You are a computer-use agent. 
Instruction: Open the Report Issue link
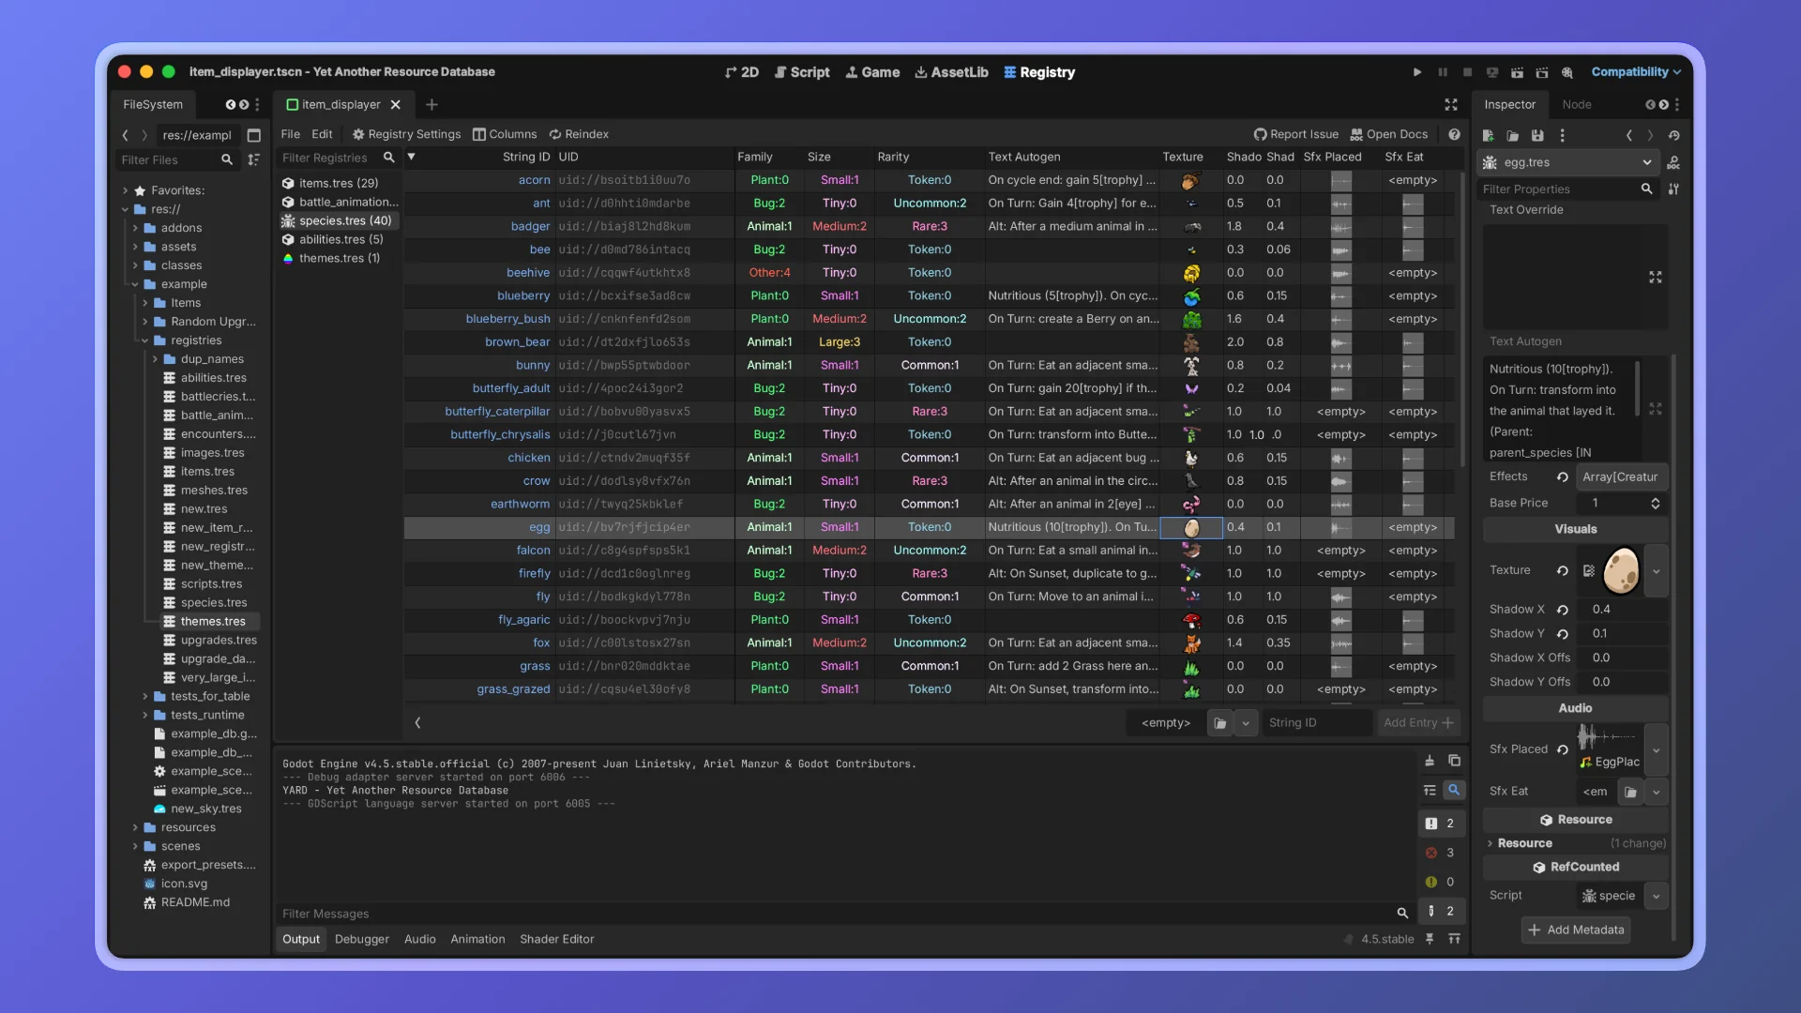point(1296,134)
